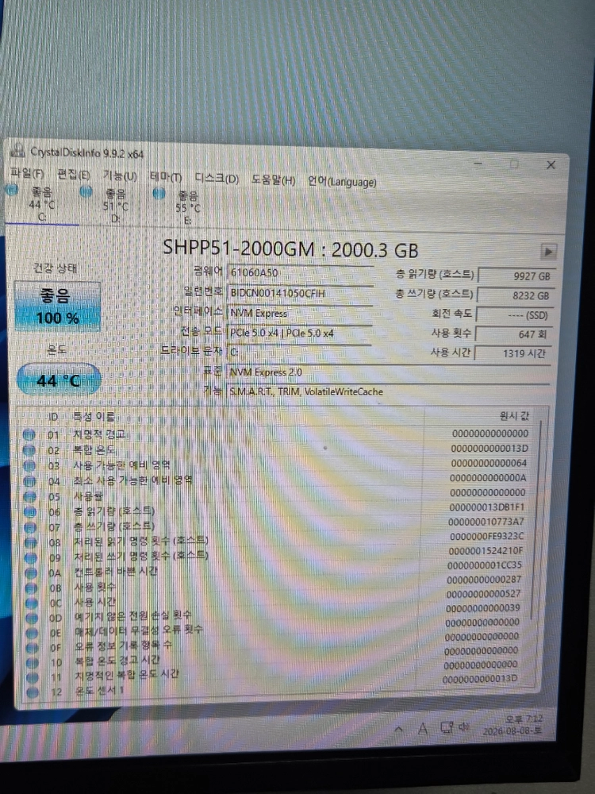
Task: Click the drive title SHPP51-2000GM : 2000.3 GB
Action: [290, 249]
